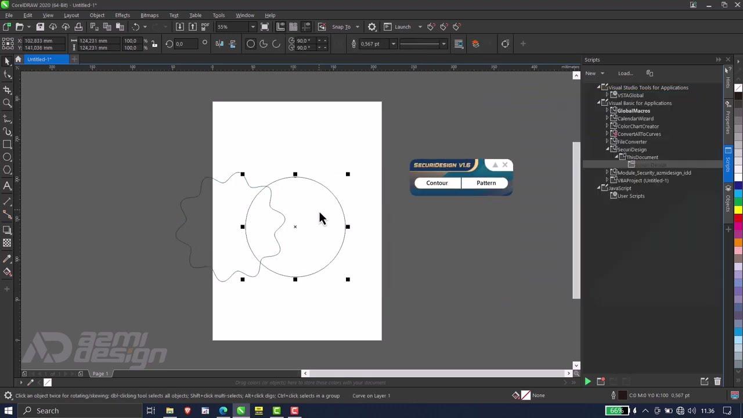The height and width of the screenshot is (418, 743).
Task: Click the New document icon
Action: click(6, 27)
